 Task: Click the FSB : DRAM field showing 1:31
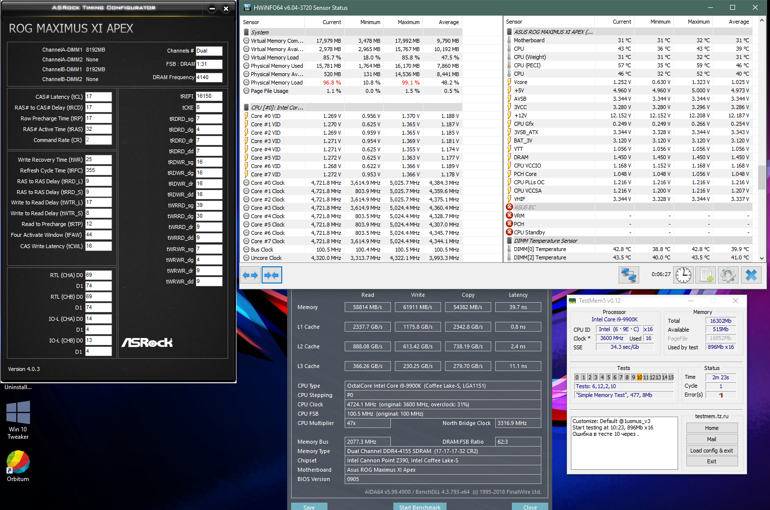click(x=209, y=64)
